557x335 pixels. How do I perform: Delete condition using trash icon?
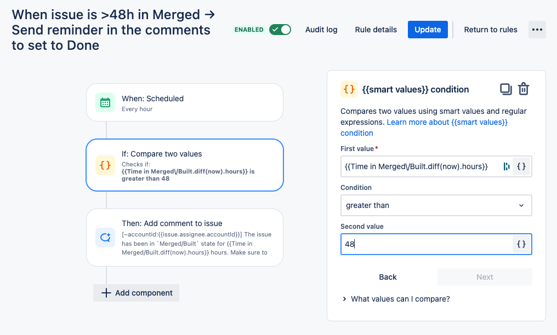[524, 89]
